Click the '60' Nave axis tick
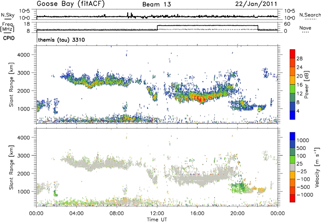The width and height of the screenshot is (321, 222). [287, 24]
